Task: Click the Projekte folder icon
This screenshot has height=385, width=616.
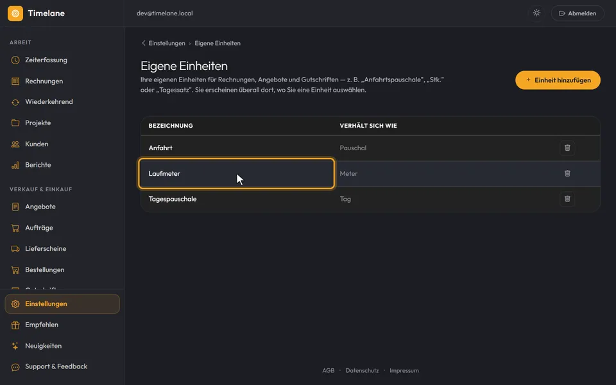Action: click(15, 123)
